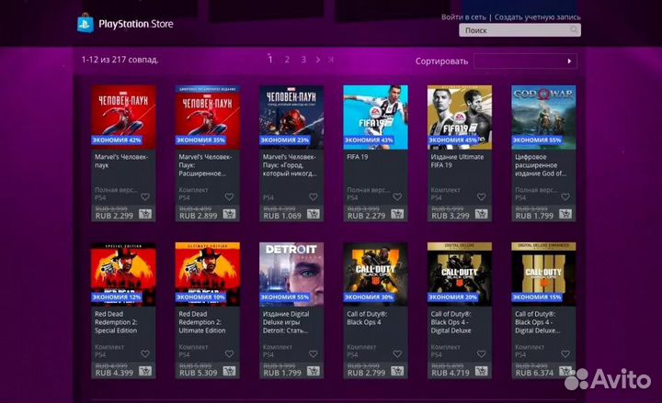
Task: Toggle wishlist heart on Red Dead Redemption 2 Special Edition
Action: click(x=145, y=354)
